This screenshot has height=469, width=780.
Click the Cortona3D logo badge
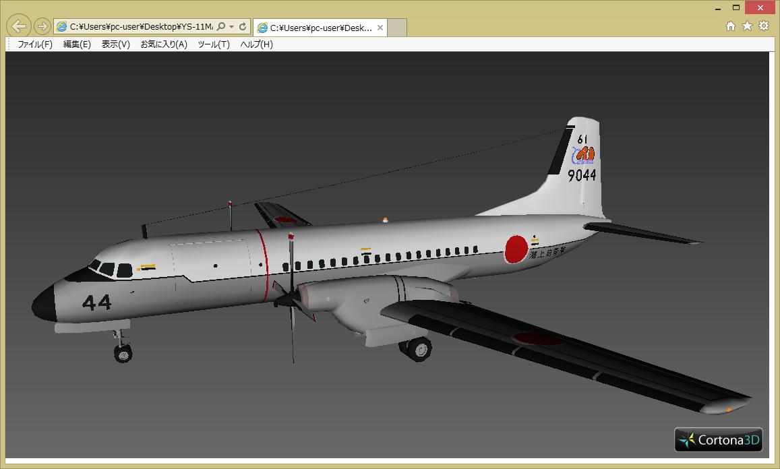719,439
